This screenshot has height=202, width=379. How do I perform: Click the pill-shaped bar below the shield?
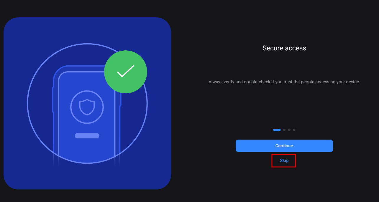(x=87, y=136)
